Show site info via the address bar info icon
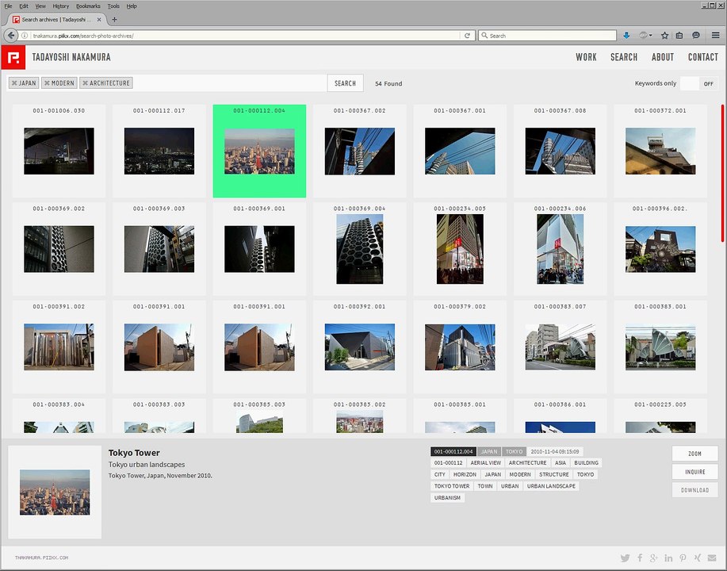This screenshot has width=727, height=571. coord(25,36)
